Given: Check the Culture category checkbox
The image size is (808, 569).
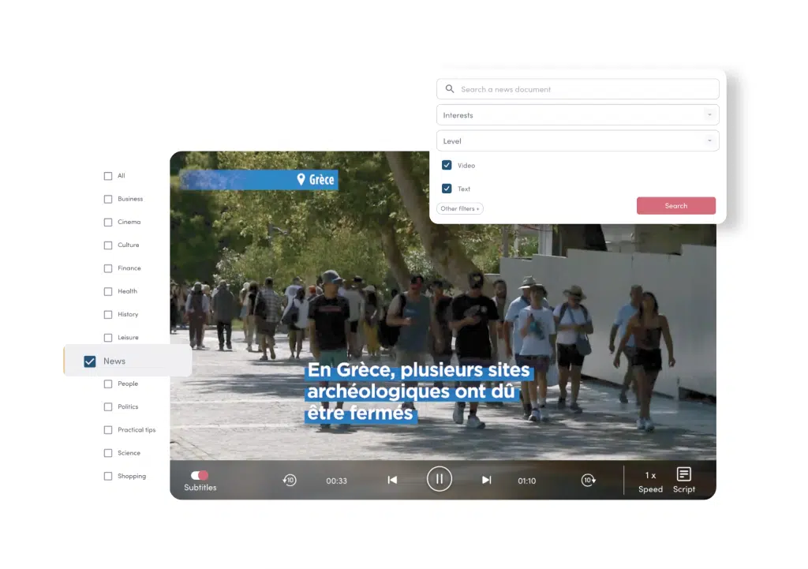Looking at the screenshot, I should point(107,245).
